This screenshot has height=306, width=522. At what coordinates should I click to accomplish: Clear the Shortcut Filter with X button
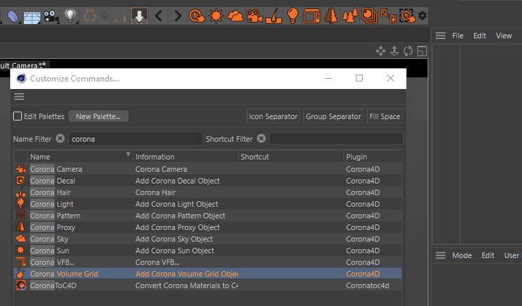tap(261, 138)
